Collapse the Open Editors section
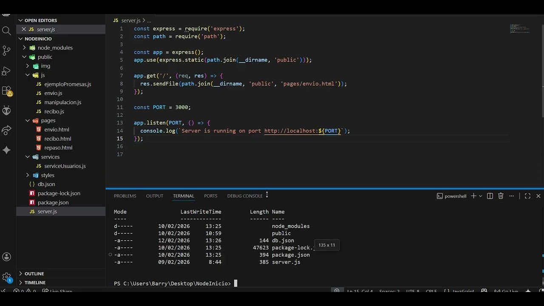 click(20, 20)
